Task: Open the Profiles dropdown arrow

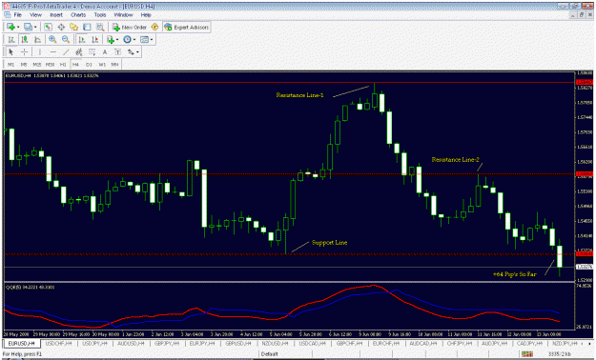Action: point(35,27)
